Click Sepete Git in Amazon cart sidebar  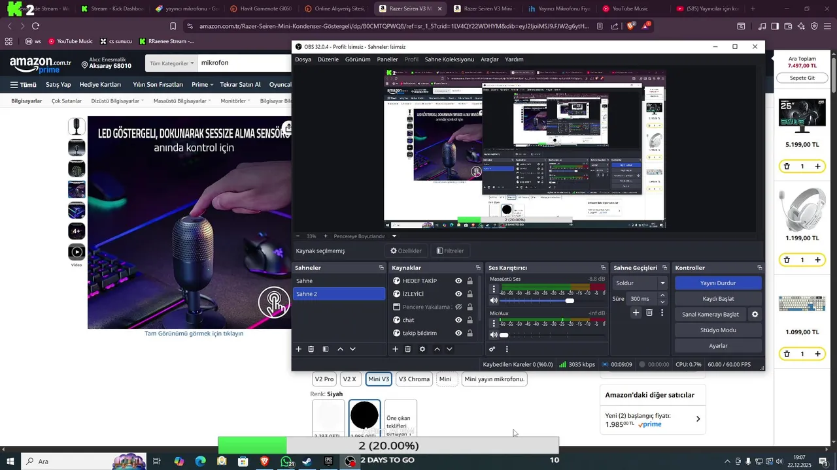point(802,78)
